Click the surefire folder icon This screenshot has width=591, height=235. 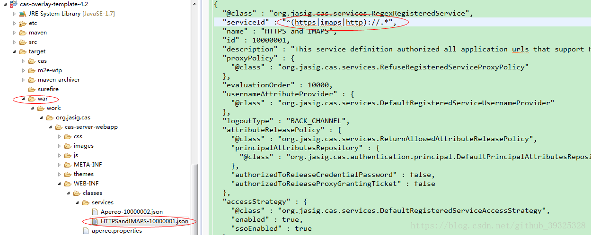tap(32, 89)
